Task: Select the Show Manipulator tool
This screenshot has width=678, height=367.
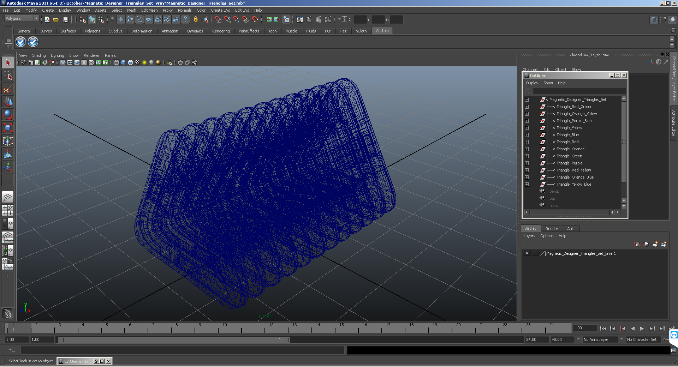Action: (x=8, y=167)
